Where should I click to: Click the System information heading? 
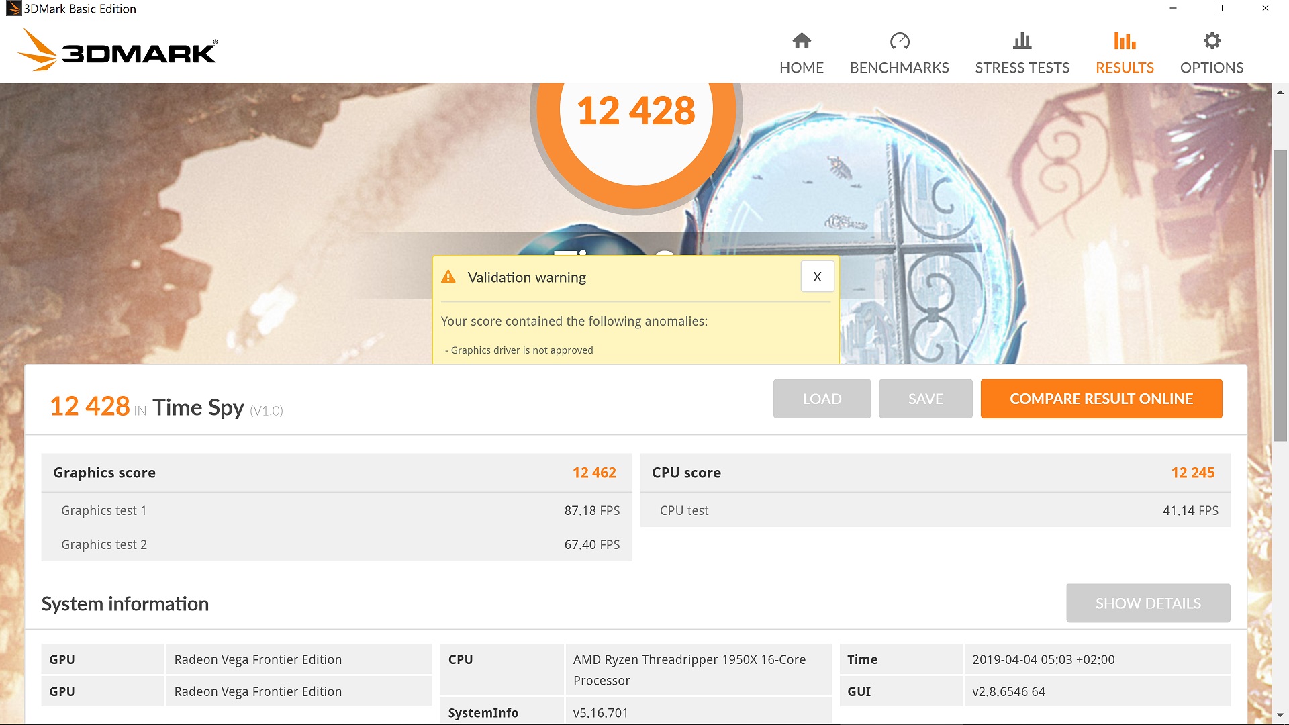[x=125, y=603]
